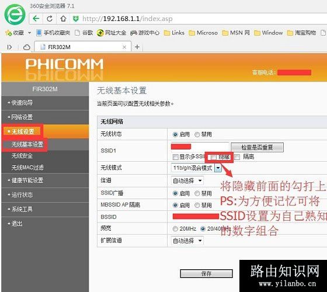This screenshot has width=327, height=292.
Task: Expand the 信道 自动选择 dropdown
Action: [187, 180]
